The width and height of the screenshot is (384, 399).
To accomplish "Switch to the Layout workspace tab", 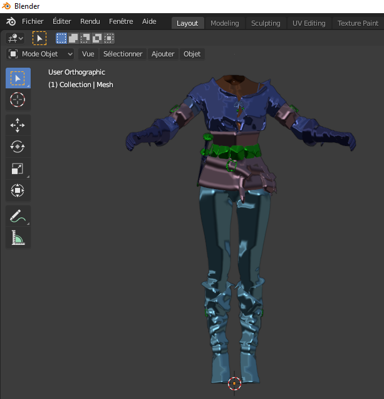I will click(x=187, y=23).
